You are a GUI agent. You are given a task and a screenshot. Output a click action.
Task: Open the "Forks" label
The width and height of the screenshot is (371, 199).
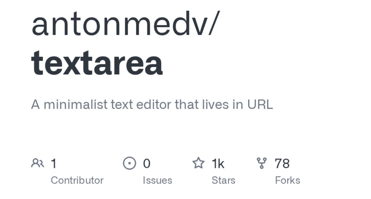coord(287,180)
